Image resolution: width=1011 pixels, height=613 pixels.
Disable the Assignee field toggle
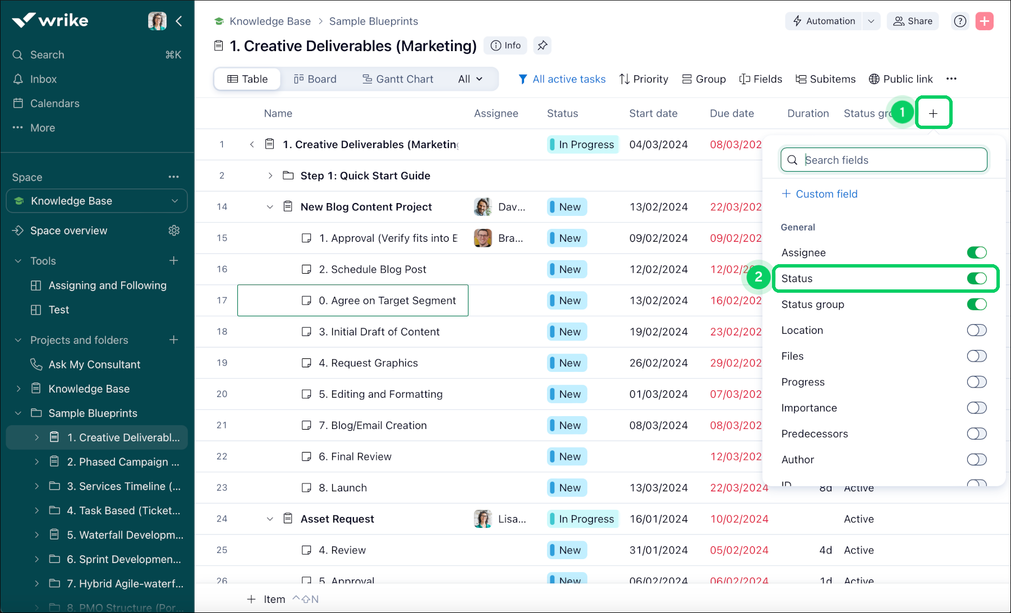point(976,253)
